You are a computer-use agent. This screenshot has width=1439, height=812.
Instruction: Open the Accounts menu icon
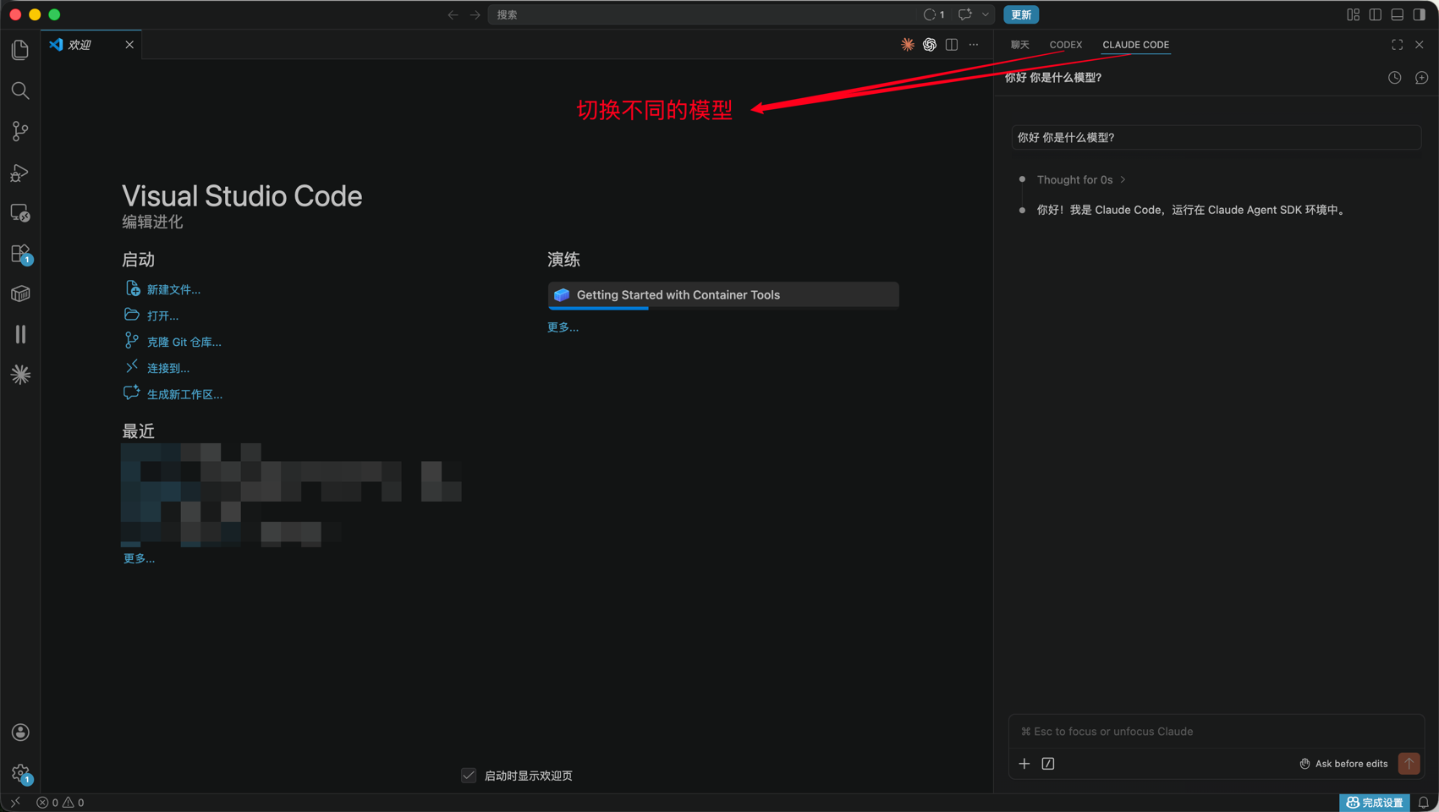coord(20,732)
